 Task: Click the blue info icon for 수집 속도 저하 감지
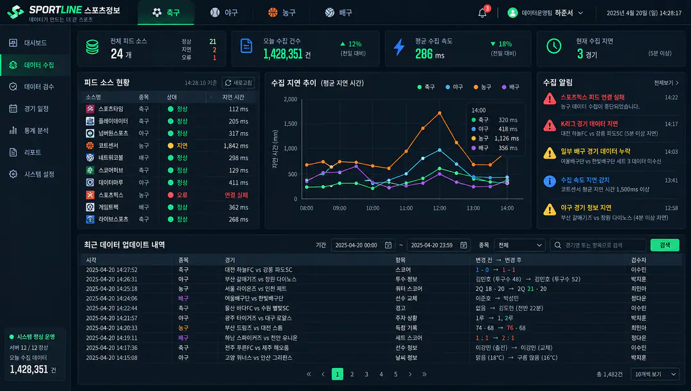pos(550,181)
